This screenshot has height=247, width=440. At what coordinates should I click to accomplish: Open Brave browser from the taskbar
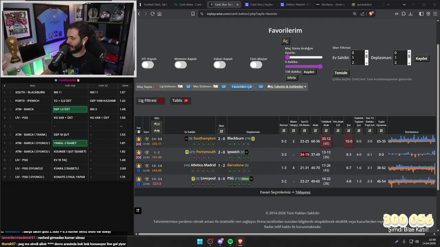click(240, 242)
